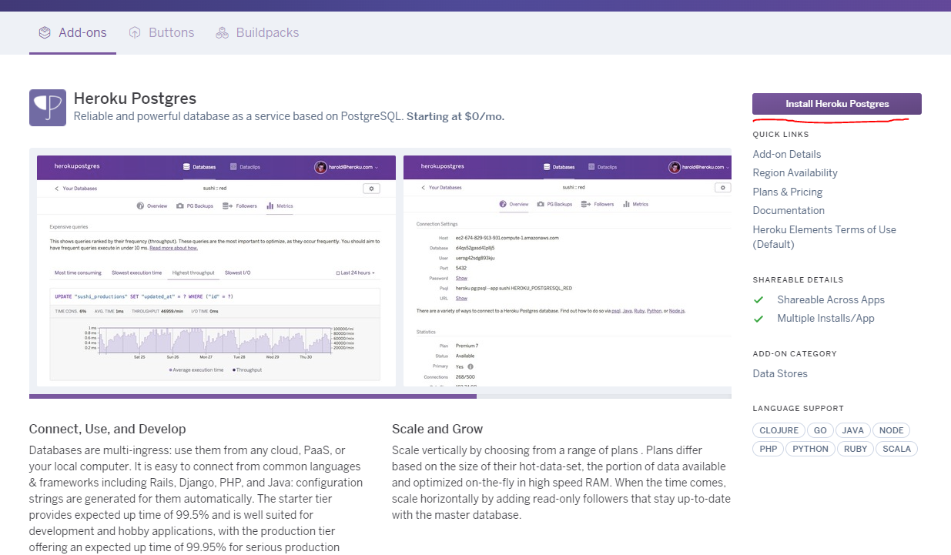Click the Shareable Across Apps checkmark
Image resolution: width=951 pixels, height=555 pixels.
point(758,299)
